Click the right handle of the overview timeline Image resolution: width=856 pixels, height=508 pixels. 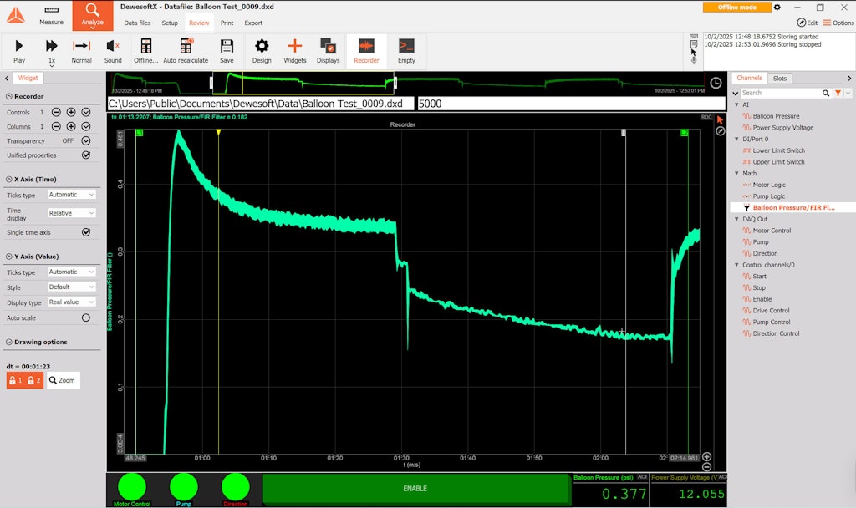[395, 83]
